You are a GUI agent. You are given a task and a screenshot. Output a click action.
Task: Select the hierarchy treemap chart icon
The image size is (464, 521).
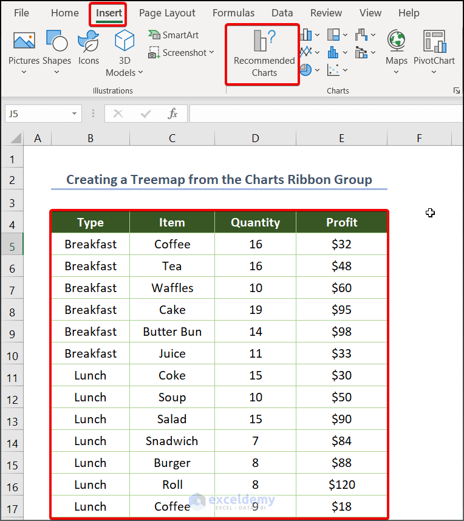click(x=333, y=35)
